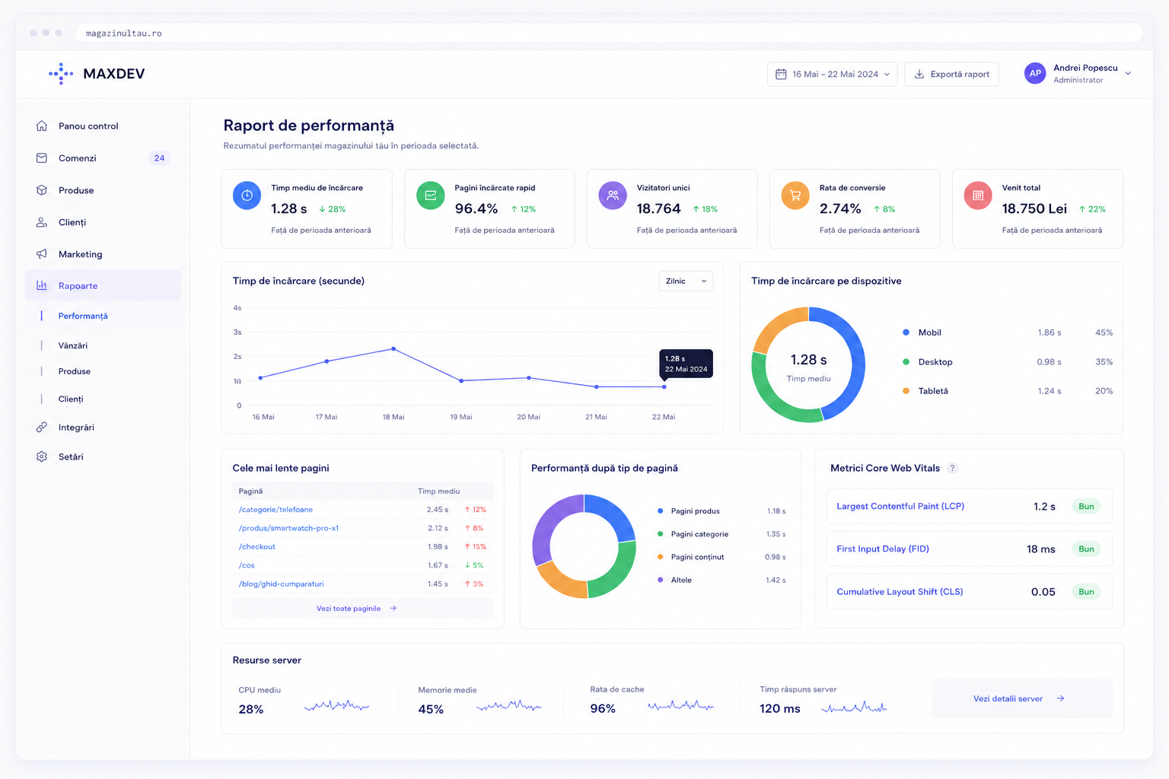Click the download icon in Exportă raport
The height and width of the screenshot is (779, 1169).
click(x=919, y=74)
